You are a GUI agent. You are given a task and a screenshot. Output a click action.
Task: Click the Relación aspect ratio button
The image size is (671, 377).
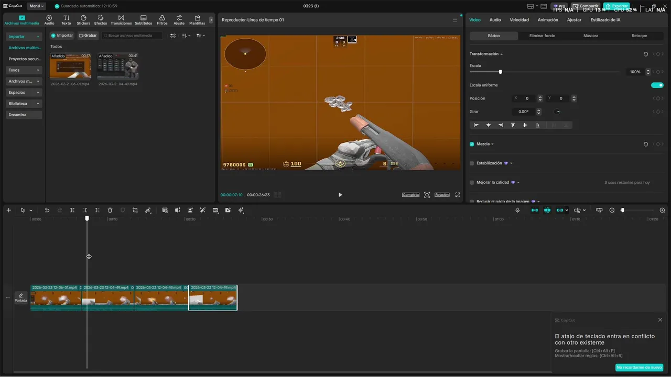tap(442, 195)
